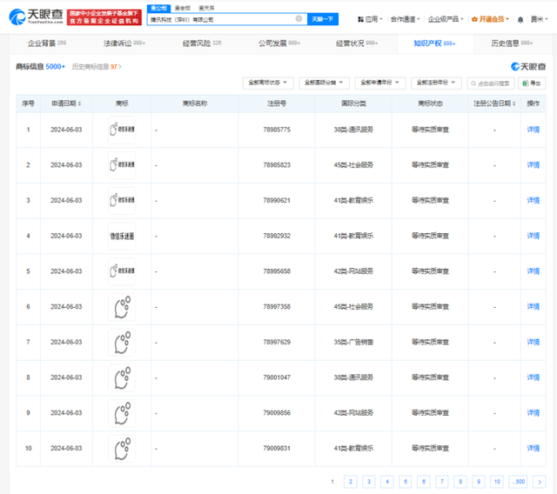
Task: Open the 企业级产品 dropdown menu
Action: (x=446, y=19)
